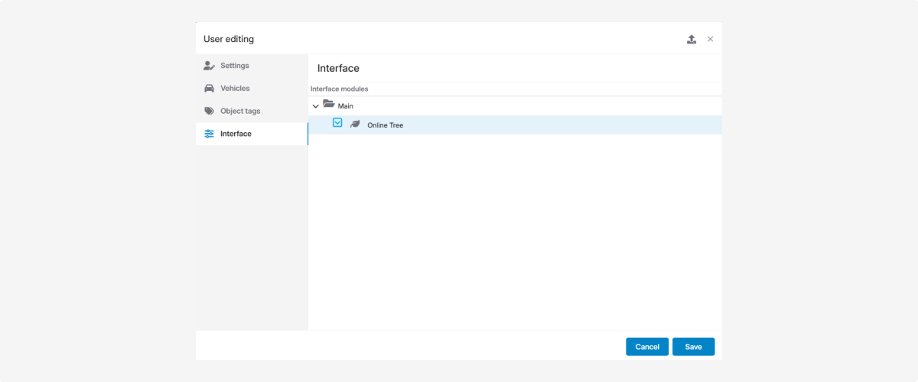Switch to the Vehicles tab
The image size is (918, 382).
coord(235,89)
